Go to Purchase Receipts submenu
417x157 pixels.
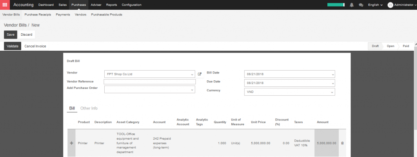click(38, 15)
